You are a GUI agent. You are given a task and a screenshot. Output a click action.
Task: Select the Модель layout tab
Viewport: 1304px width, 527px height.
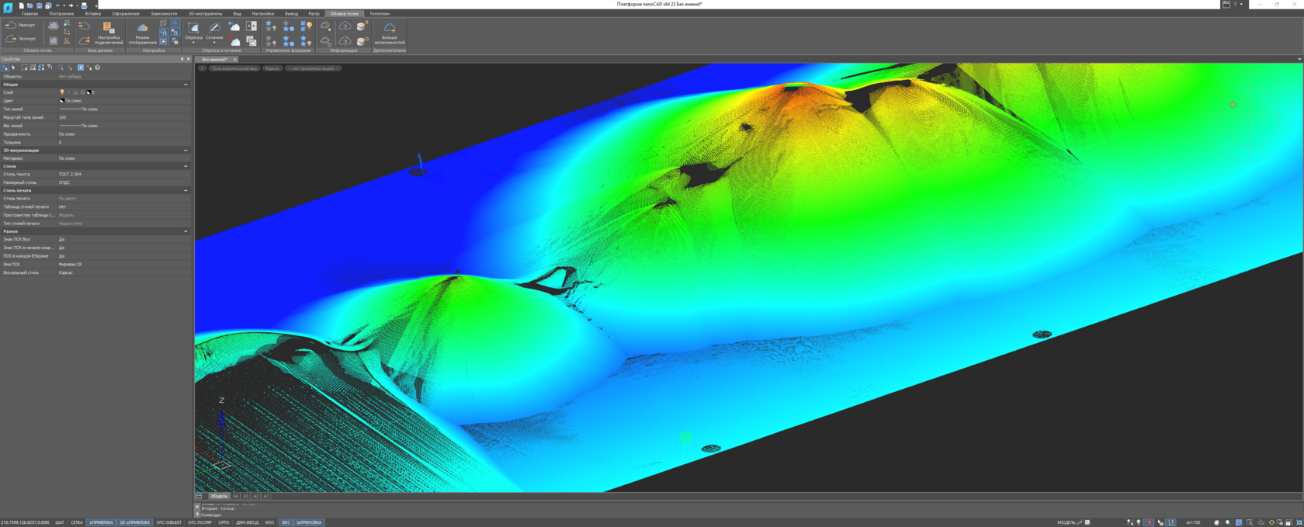[x=219, y=496]
